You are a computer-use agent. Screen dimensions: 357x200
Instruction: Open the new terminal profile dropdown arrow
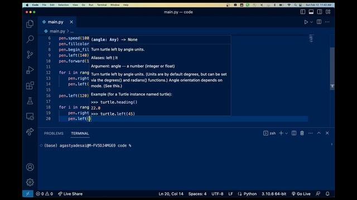coord(286,133)
